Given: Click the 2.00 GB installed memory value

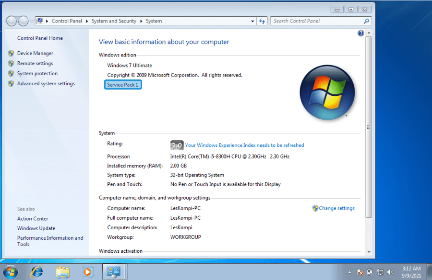Looking at the screenshot, I should click(x=178, y=166).
